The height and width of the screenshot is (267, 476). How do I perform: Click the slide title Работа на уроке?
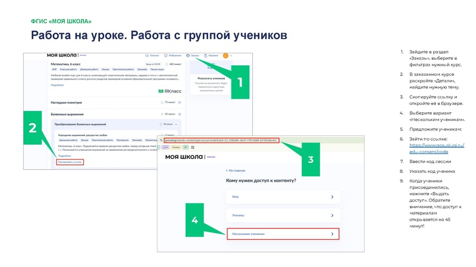point(79,35)
